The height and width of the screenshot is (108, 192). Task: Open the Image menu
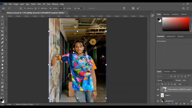[x=16, y=4]
